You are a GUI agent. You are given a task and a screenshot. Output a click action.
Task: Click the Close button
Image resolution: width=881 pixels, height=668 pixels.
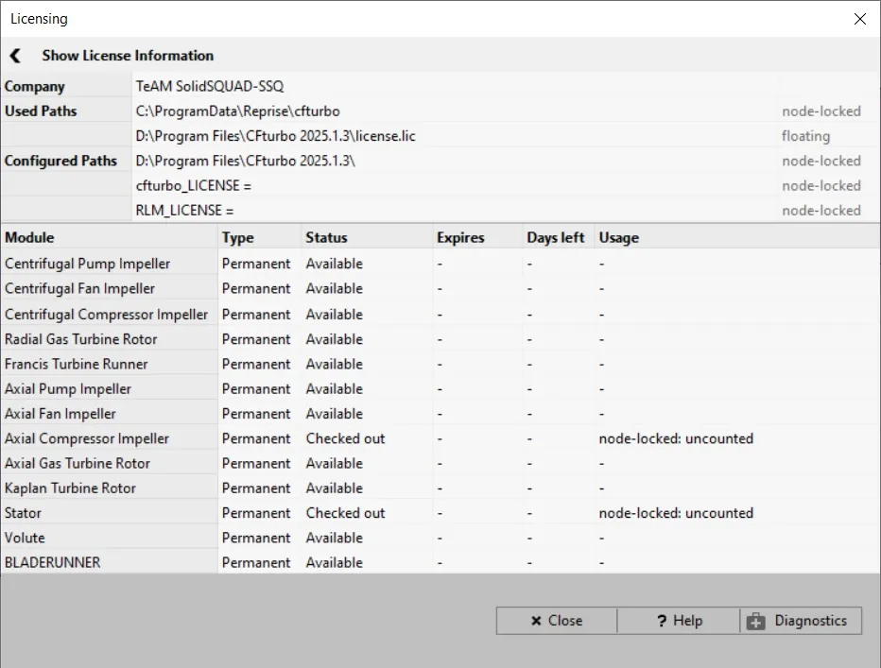(x=557, y=621)
